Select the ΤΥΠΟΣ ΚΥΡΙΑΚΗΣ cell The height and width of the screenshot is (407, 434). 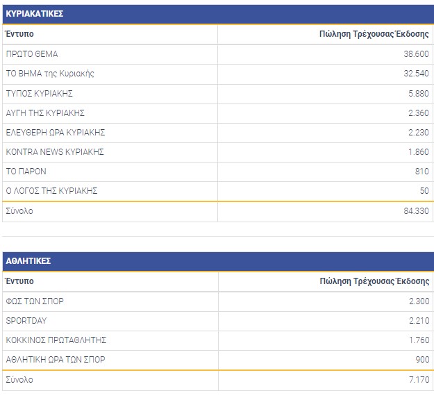[40, 93]
